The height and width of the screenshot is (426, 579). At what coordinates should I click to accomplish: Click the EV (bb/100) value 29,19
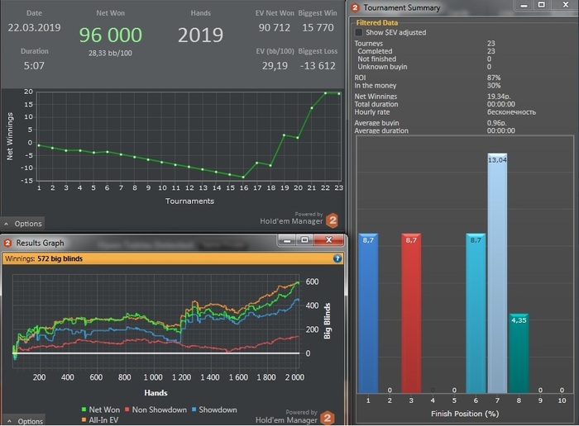point(275,66)
